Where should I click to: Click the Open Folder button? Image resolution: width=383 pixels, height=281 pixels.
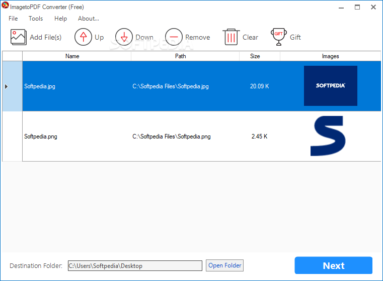click(225, 265)
